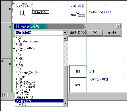Viewport: 127px width, 111px height.
Task: Select highlighted 入力信号A list entry
Action: tap(39, 101)
